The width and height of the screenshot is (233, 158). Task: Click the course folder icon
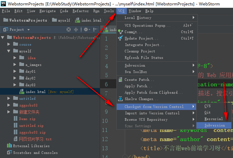pyautogui.click(x=16, y=44)
